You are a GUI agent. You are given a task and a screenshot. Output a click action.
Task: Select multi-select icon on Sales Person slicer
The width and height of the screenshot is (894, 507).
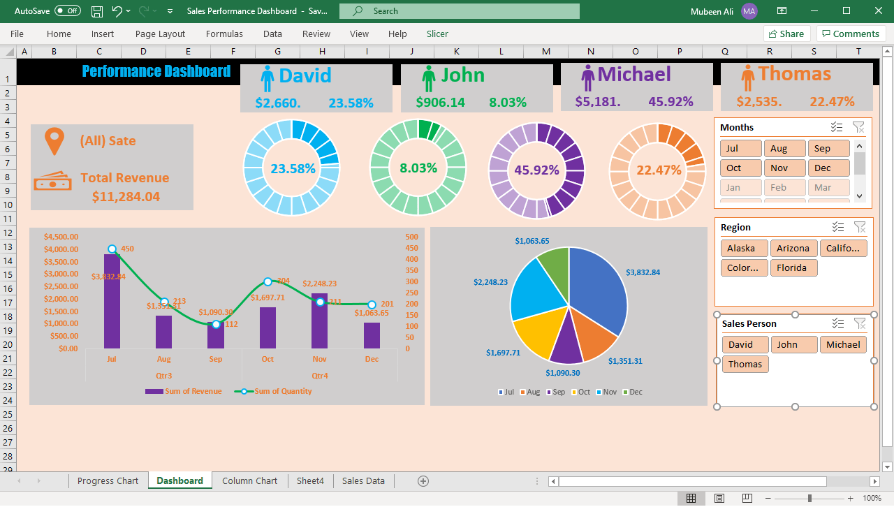click(x=837, y=323)
